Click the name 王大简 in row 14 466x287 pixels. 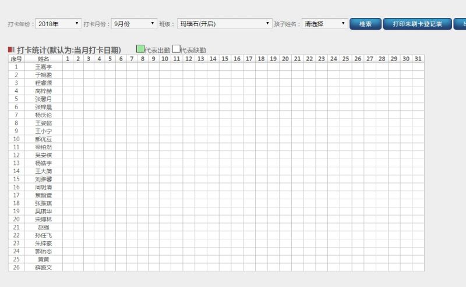point(43,171)
